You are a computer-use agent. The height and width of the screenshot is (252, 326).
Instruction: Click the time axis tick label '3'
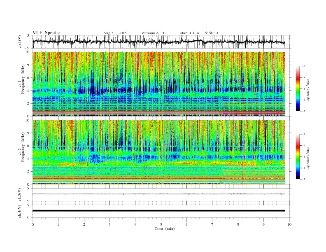(x=109, y=224)
